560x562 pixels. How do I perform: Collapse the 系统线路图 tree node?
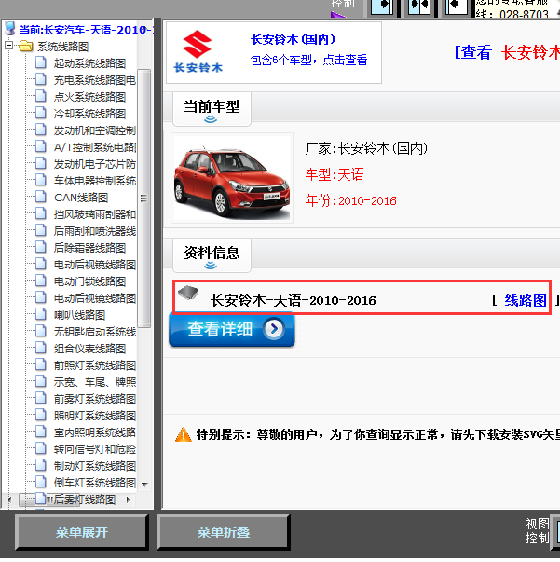click(9, 46)
